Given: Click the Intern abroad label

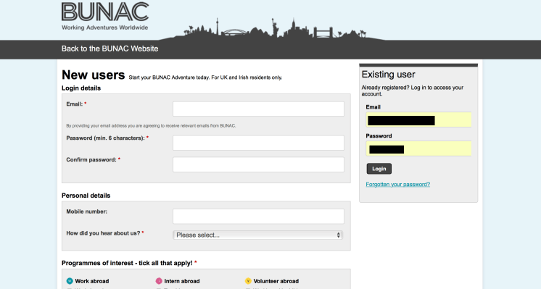Looking at the screenshot, I should pos(182,281).
